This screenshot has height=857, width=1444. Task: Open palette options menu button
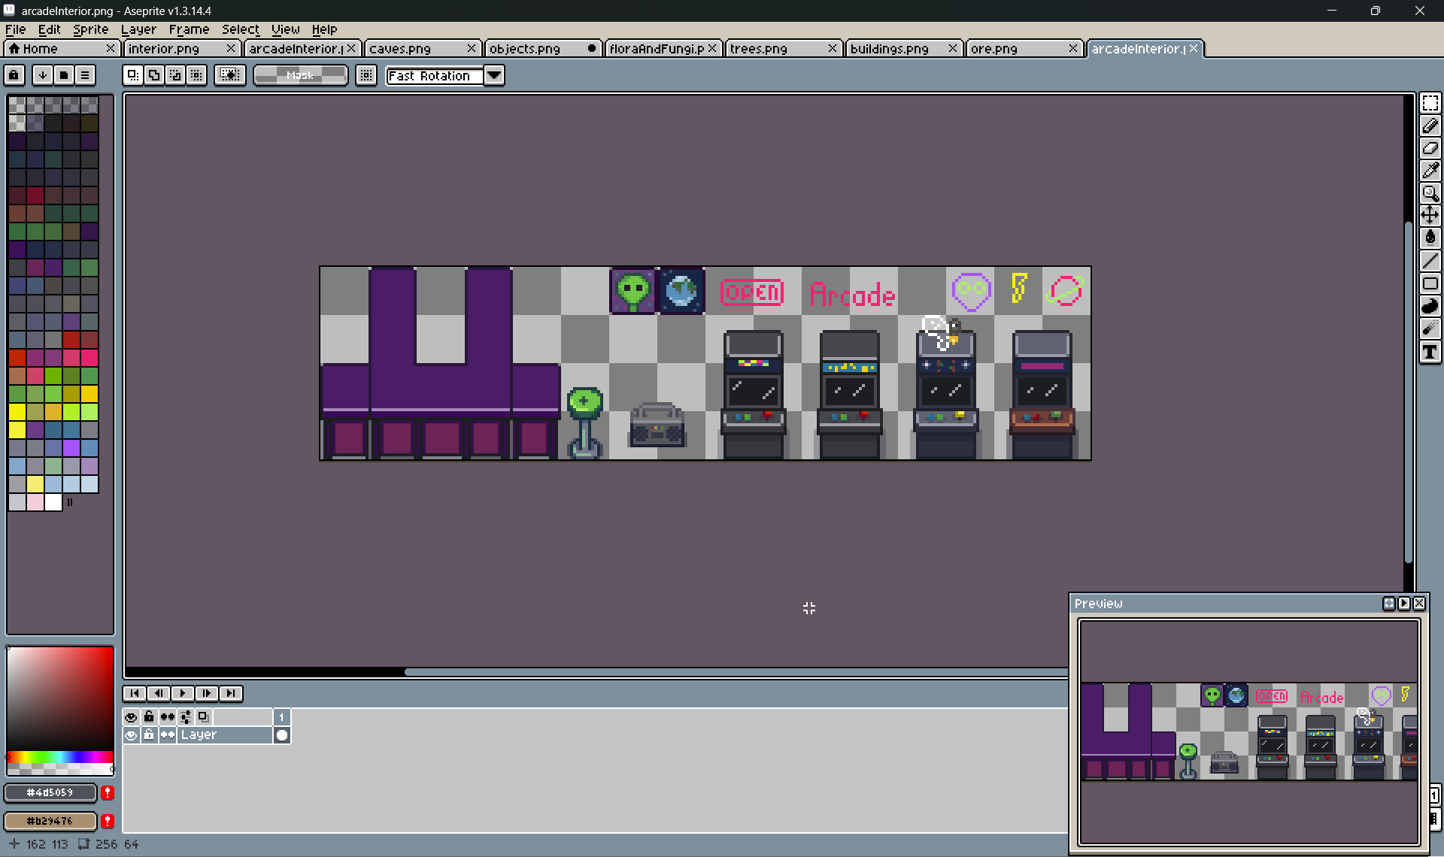click(x=85, y=75)
